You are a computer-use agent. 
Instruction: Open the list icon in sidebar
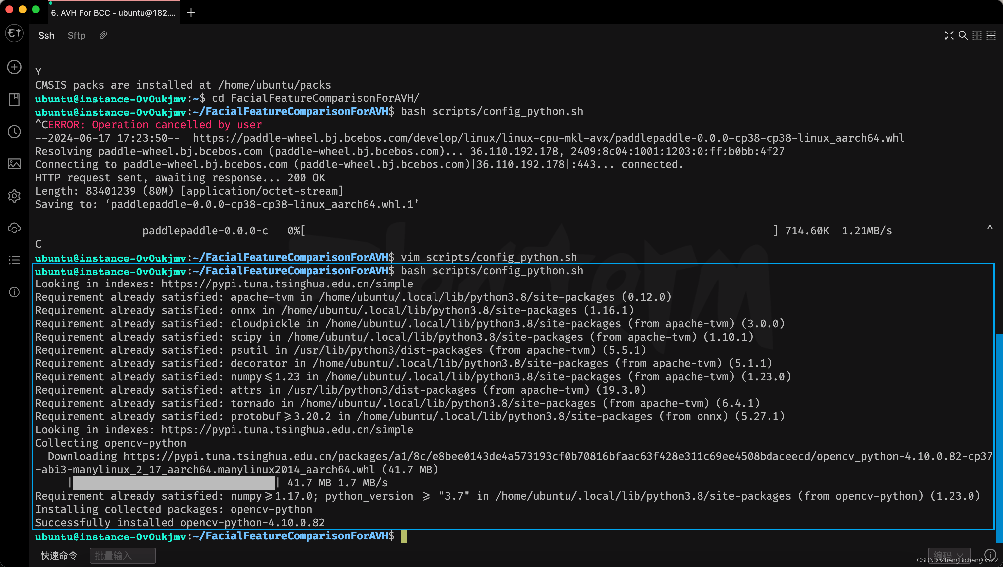14,260
